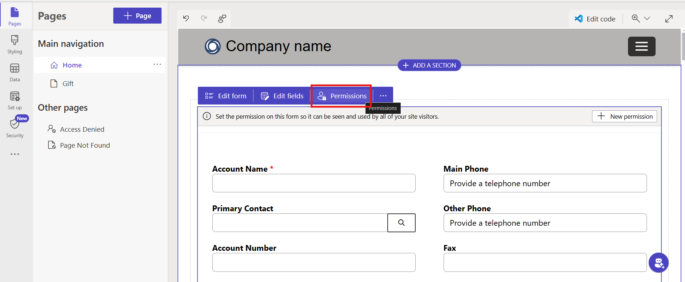The width and height of the screenshot is (685, 282).
Task: Click Edit fields in form toolbar
Action: click(282, 96)
